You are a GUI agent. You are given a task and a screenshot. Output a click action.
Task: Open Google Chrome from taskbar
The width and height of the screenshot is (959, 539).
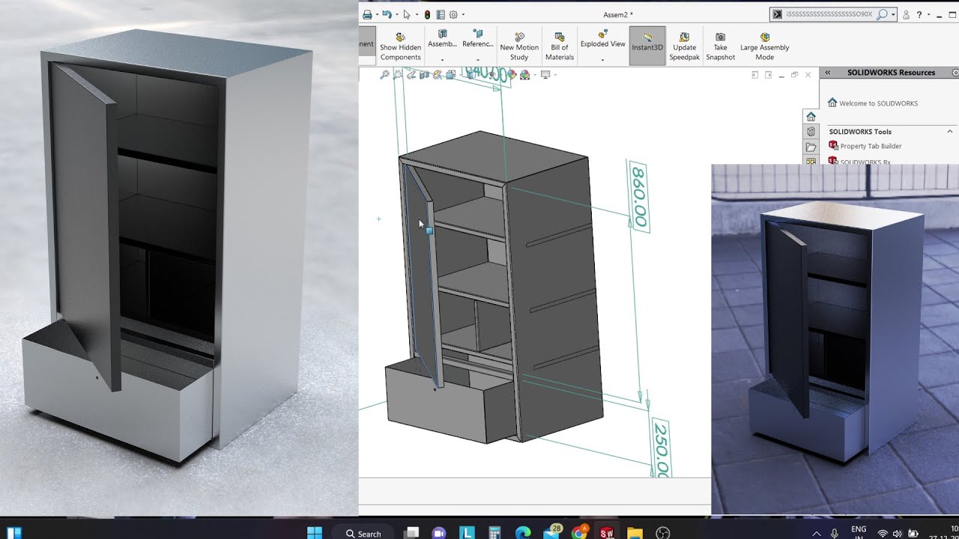point(580,532)
